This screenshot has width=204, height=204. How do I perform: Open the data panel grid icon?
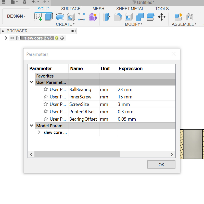[4, 2]
